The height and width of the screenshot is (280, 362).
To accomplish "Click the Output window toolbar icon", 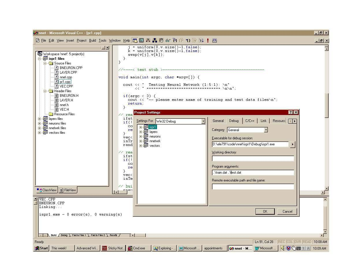I will [141, 40].
